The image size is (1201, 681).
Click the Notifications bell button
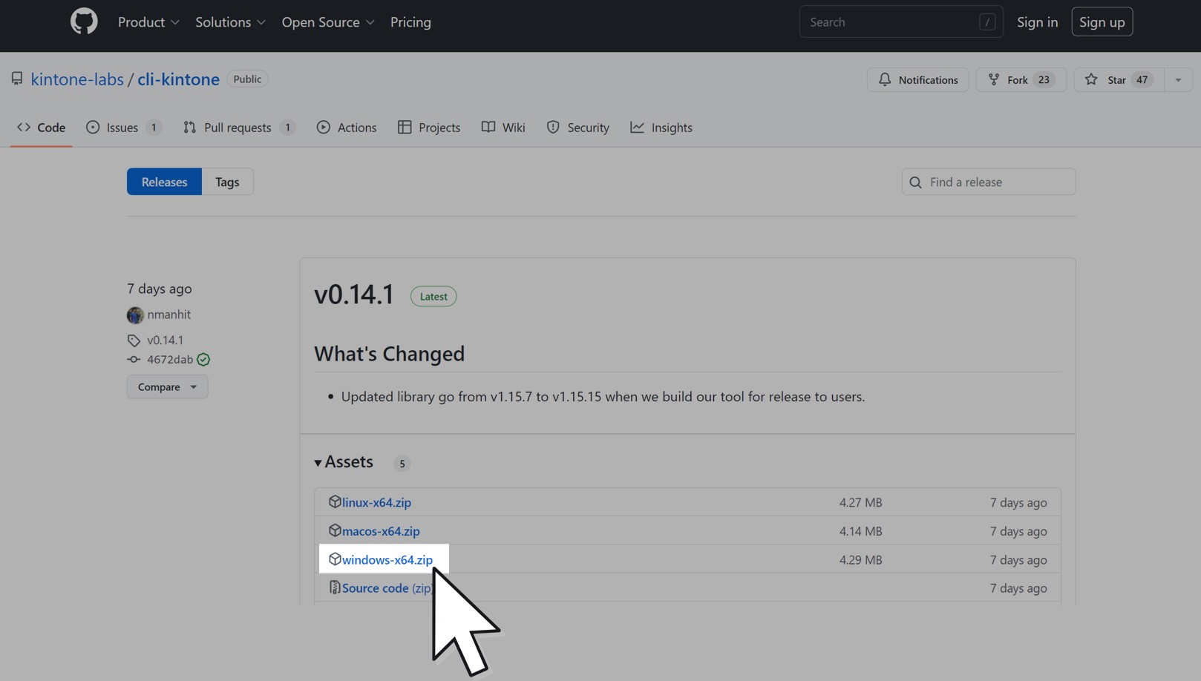click(917, 79)
